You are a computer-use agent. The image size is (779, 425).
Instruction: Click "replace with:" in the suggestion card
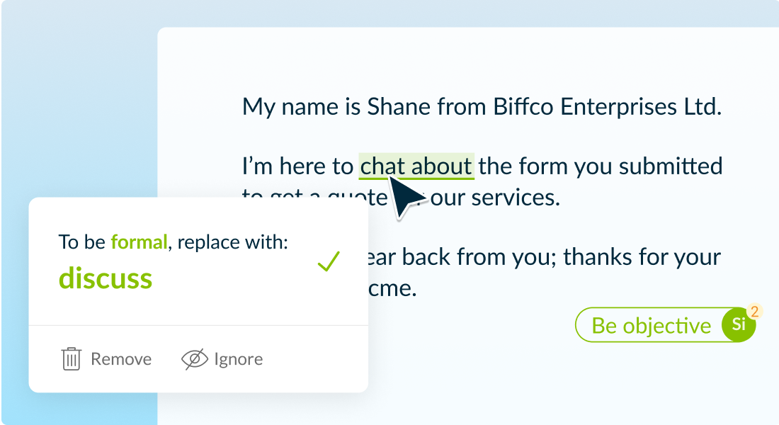(x=233, y=242)
